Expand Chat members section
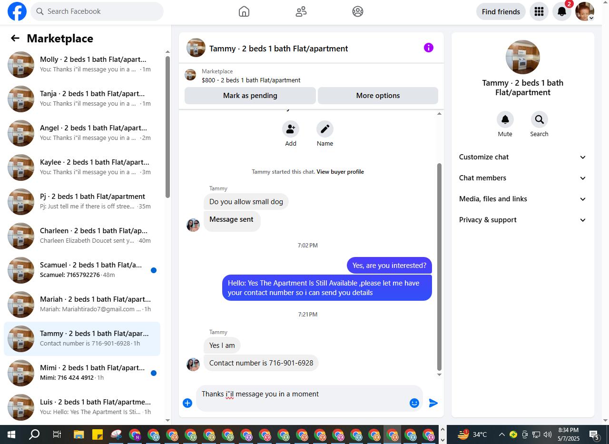This screenshot has height=444, width=609. [x=523, y=178]
